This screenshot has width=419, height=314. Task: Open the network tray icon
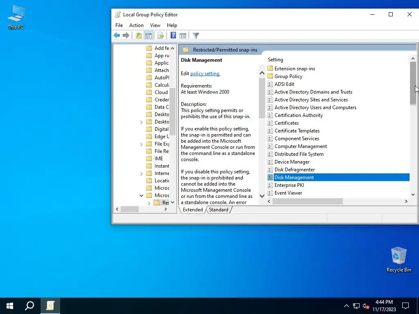(x=356, y=306)
